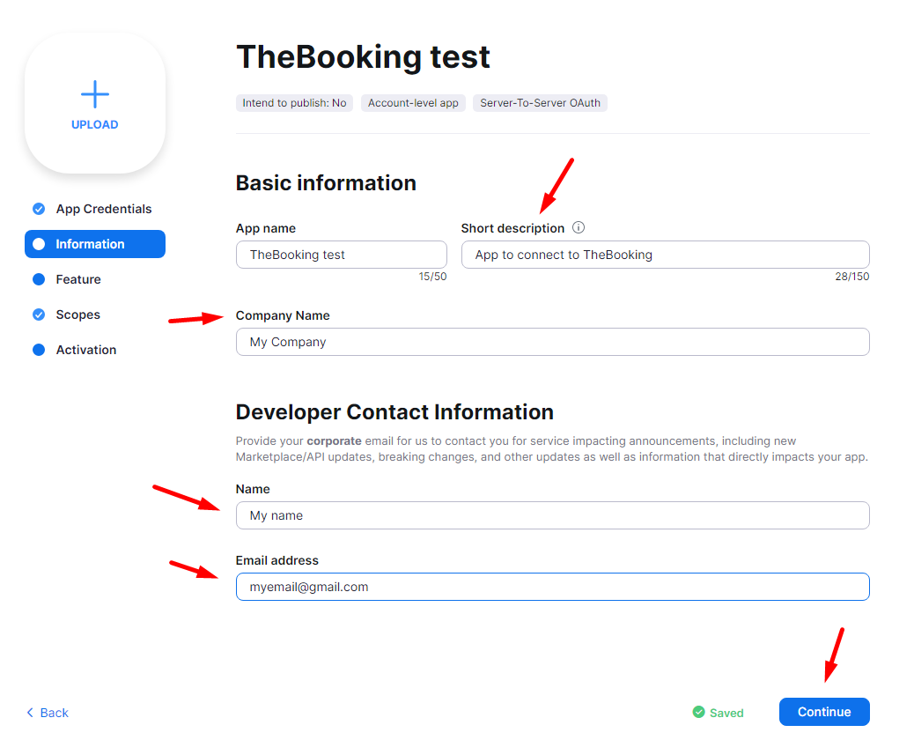
Task: Switch to the Scopes step
Action: [77, 314]
